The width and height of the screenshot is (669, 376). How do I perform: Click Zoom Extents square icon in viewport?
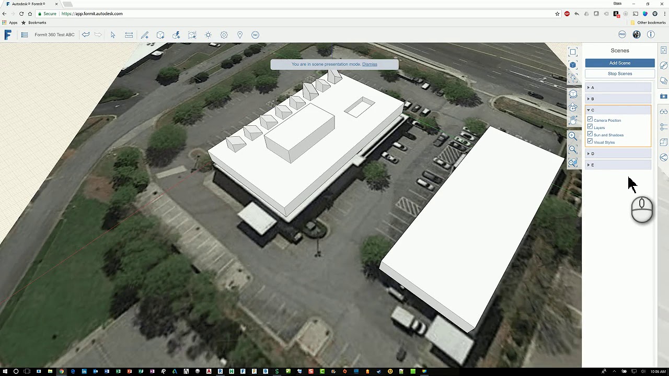click(x=573, y=52)
